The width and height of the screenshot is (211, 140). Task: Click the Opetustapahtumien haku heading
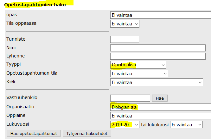[35, 5]
